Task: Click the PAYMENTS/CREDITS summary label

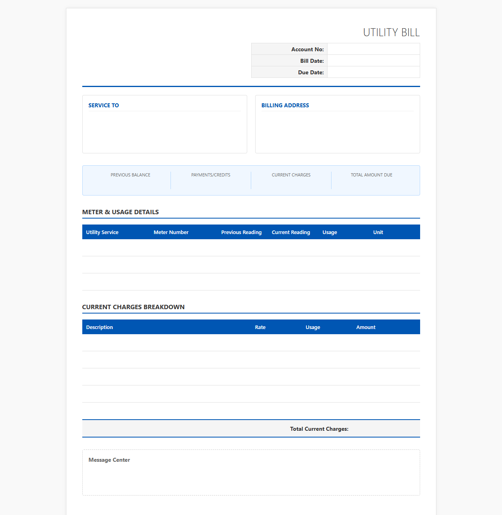Action: pyautogui.click(x=211, y=175)
